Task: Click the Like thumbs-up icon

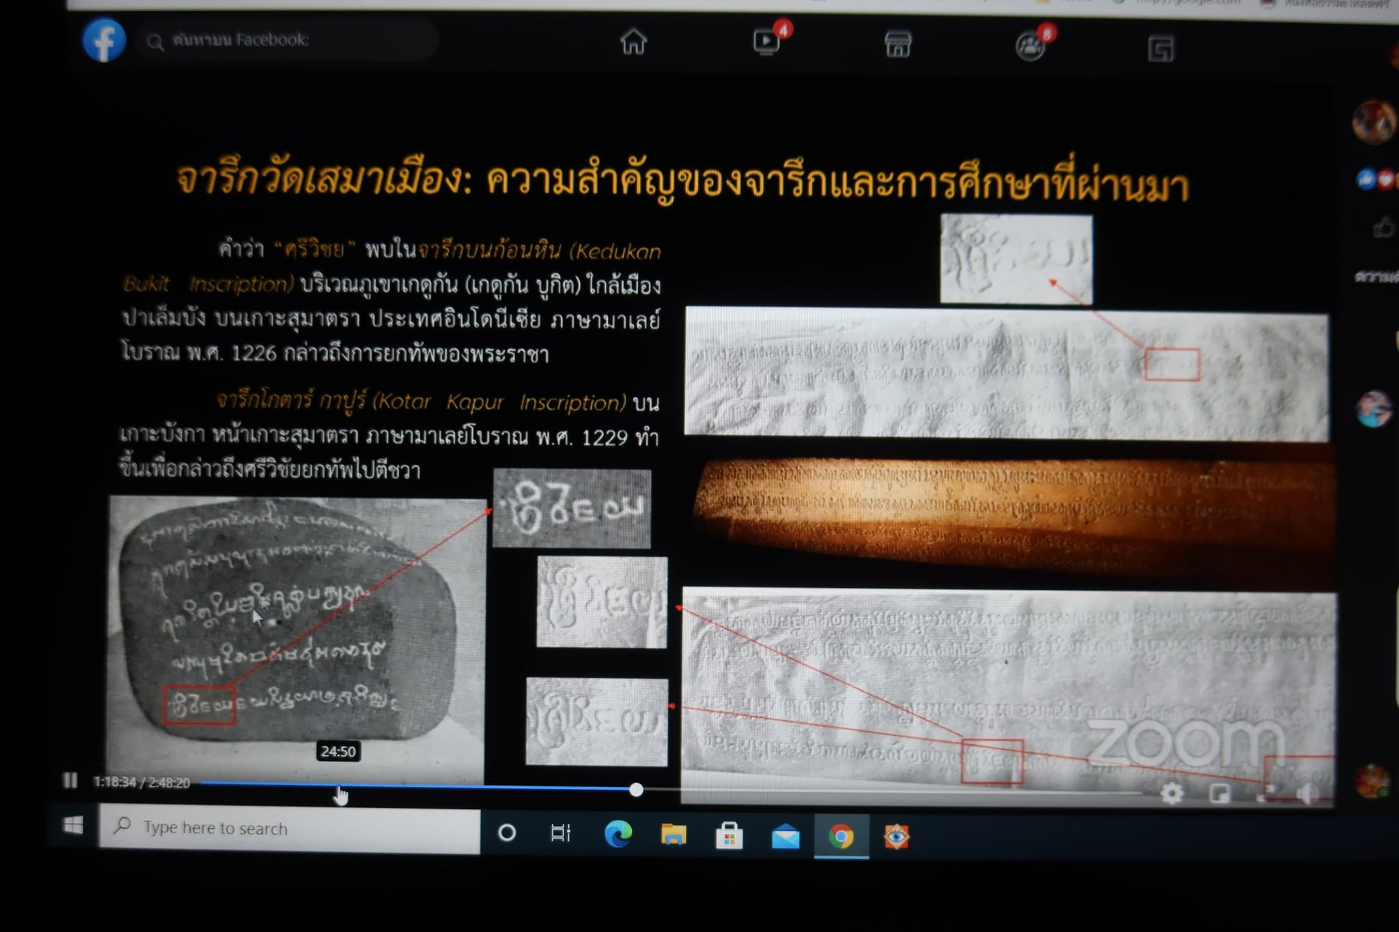Action: tap(1383, 227)
